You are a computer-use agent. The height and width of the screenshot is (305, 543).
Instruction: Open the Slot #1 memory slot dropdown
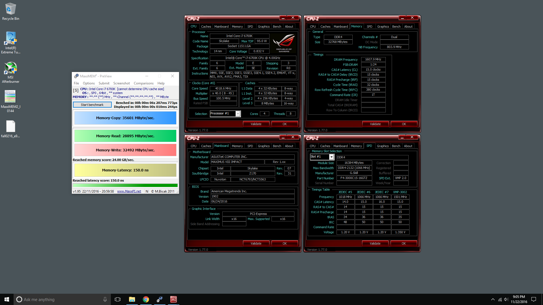(x=331, y=157)
